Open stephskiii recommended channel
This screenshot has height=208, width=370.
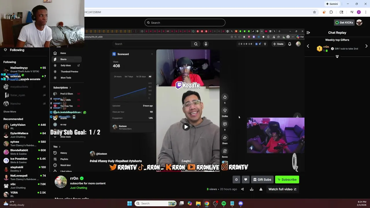(x=25, y=169)
